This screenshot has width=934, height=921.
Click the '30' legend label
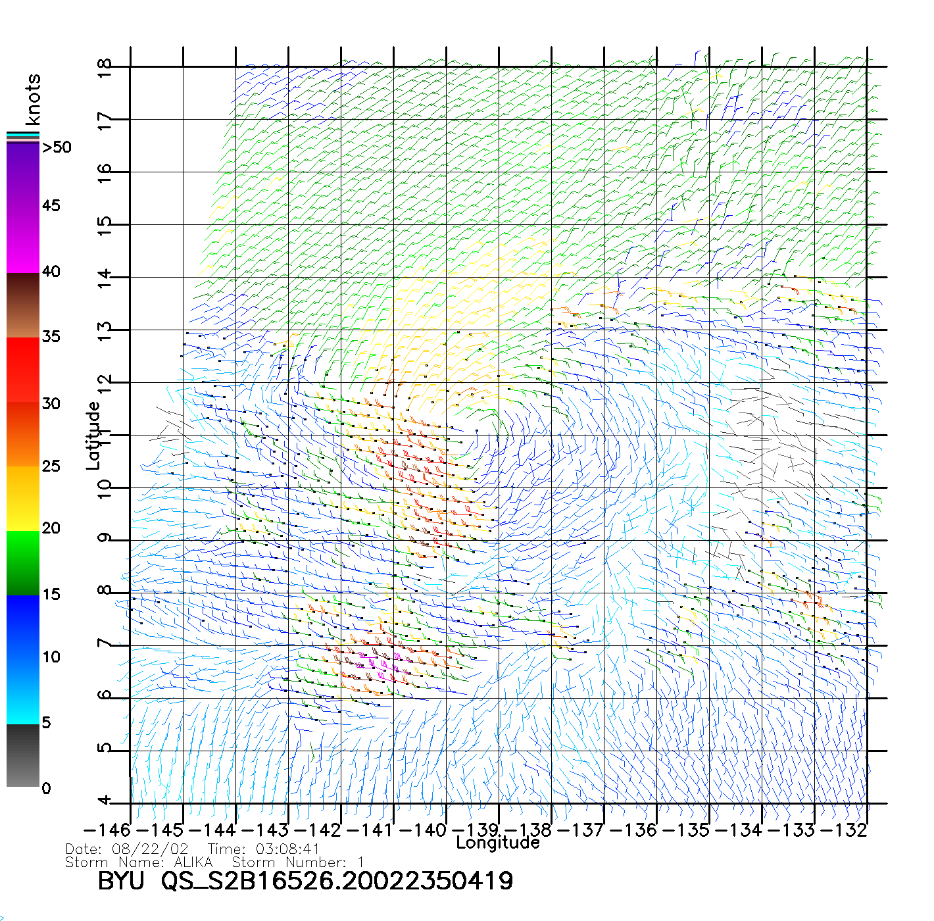[x=51, y=403]
